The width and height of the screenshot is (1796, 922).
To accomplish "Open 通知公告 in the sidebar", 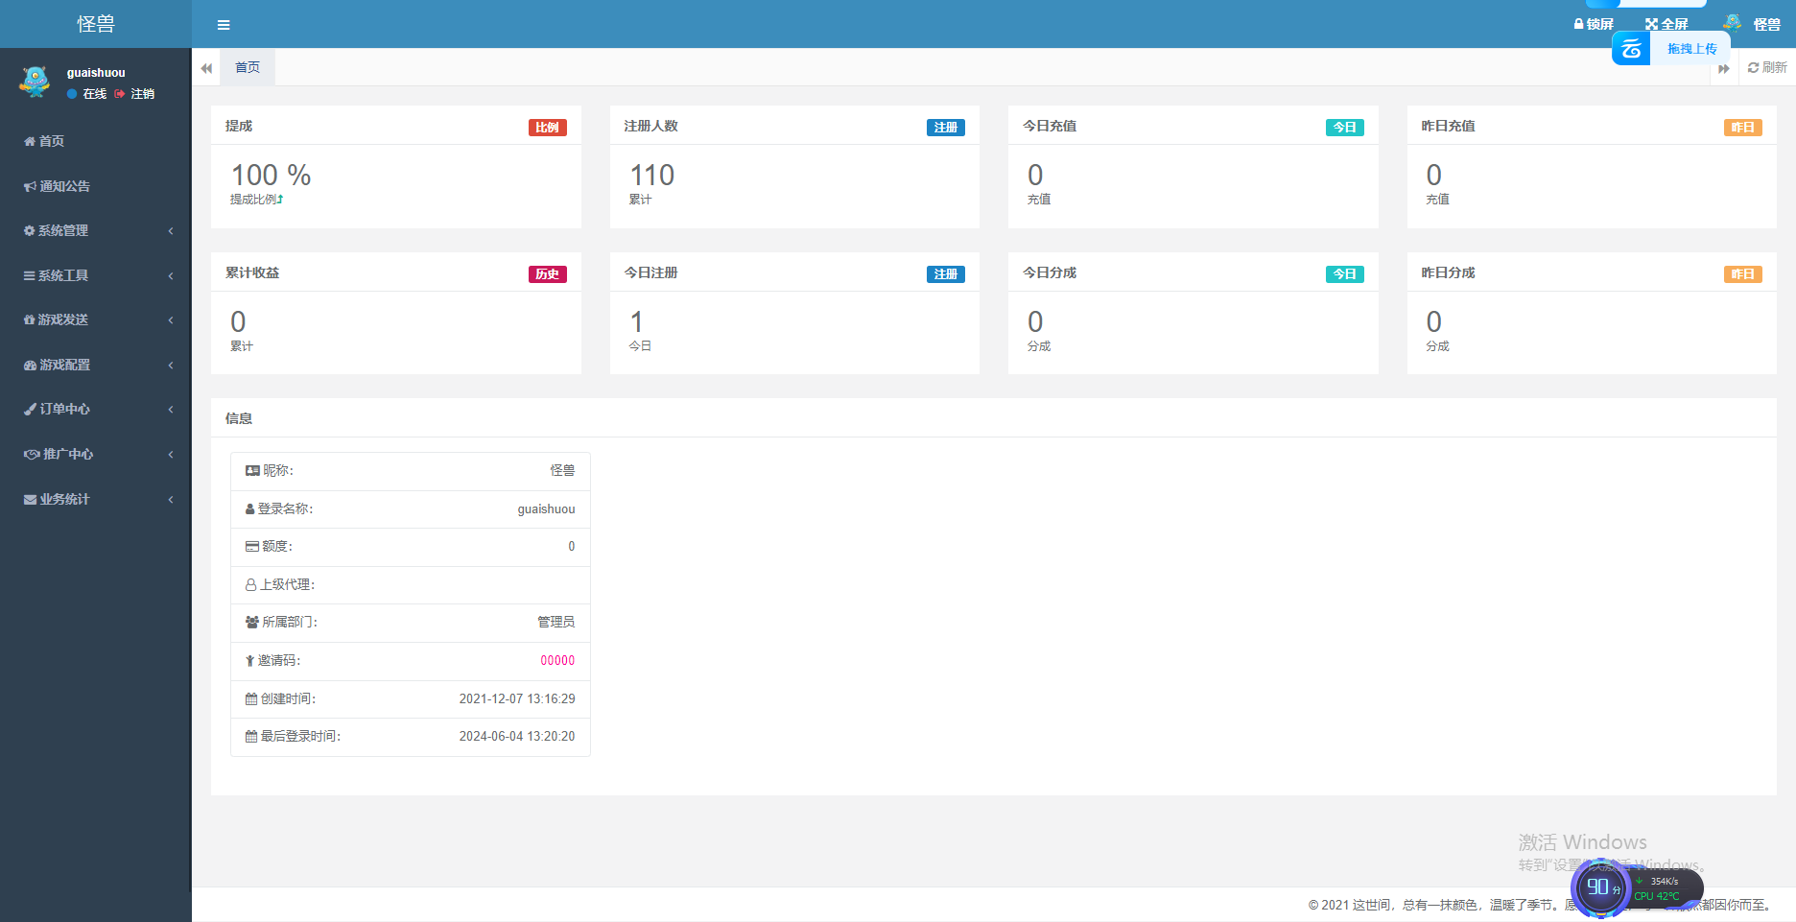I will tap(58, 186).
